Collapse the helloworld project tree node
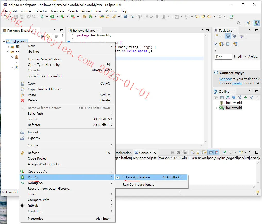262x224 pixels. point(4,41)
